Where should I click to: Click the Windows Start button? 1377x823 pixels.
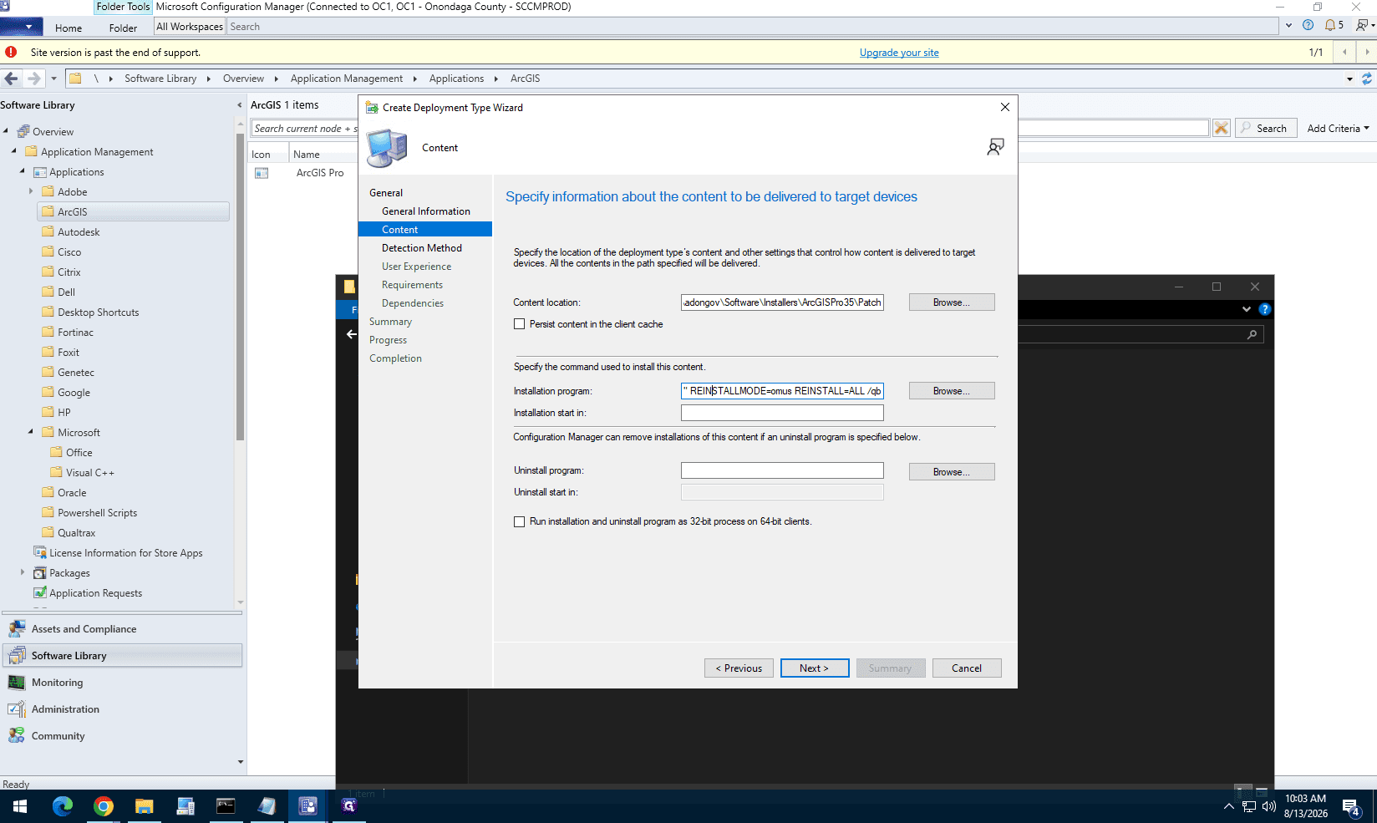[x=20, y=806]
